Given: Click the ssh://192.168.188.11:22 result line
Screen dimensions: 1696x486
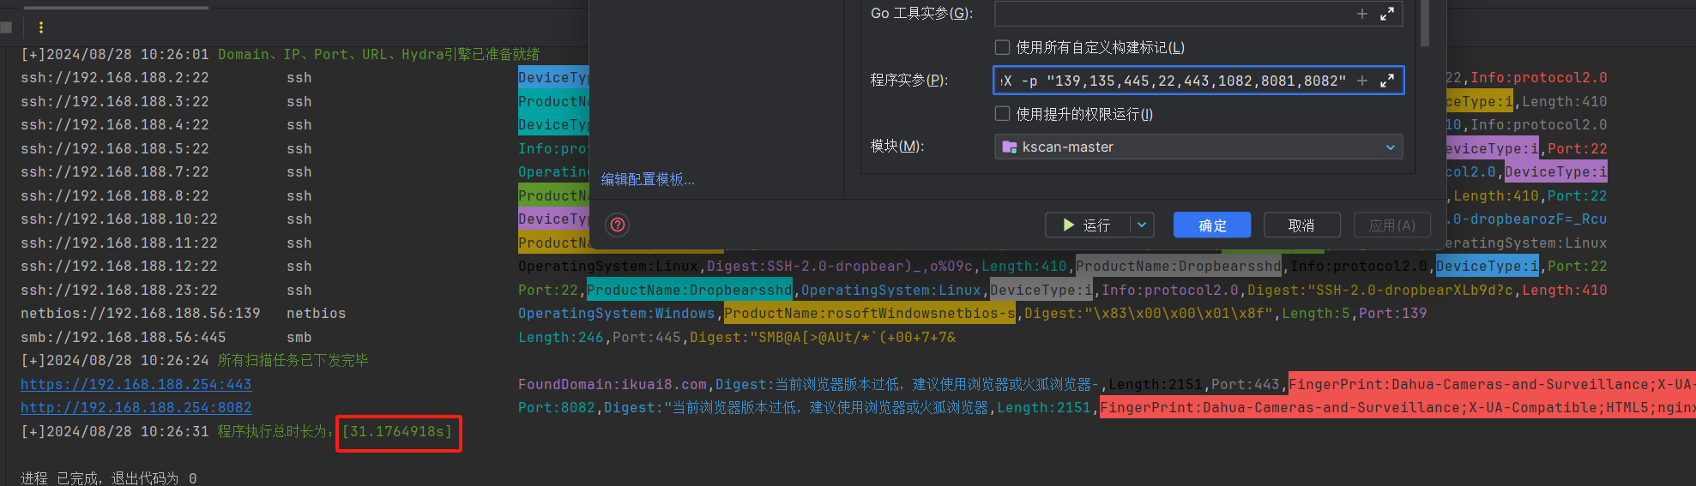Looking at the screenshot, I should pyautogui.click(x=119, y=243).
